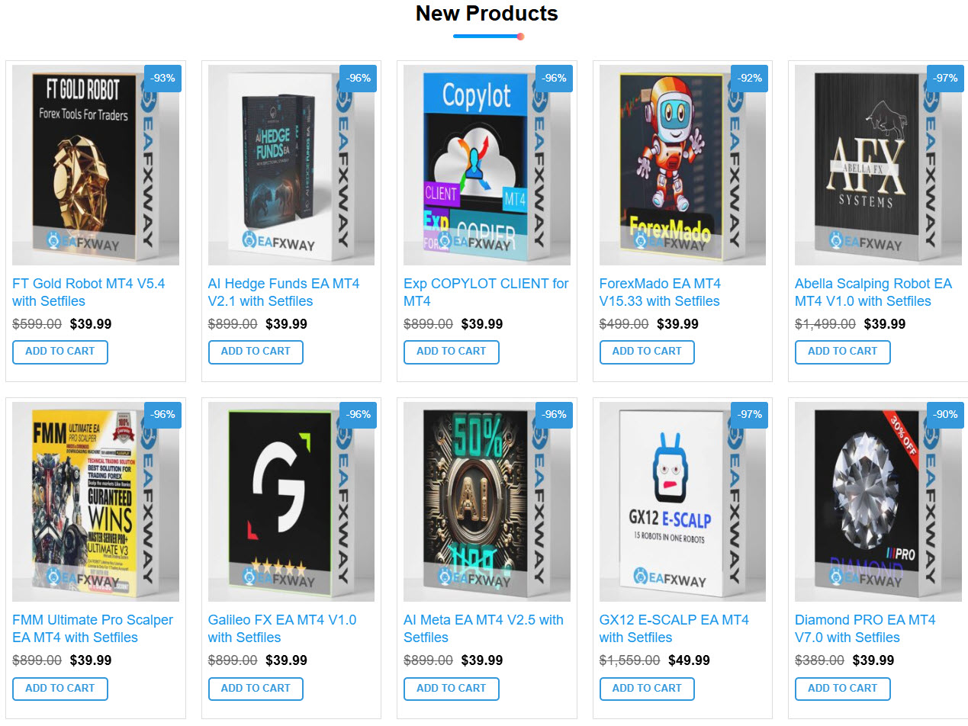Click the -93% discount badge on FT Gold Robot
968x726 pixels.
click(162, 78)
